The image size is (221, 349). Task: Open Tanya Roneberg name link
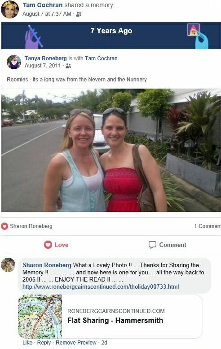pos(45,58)
